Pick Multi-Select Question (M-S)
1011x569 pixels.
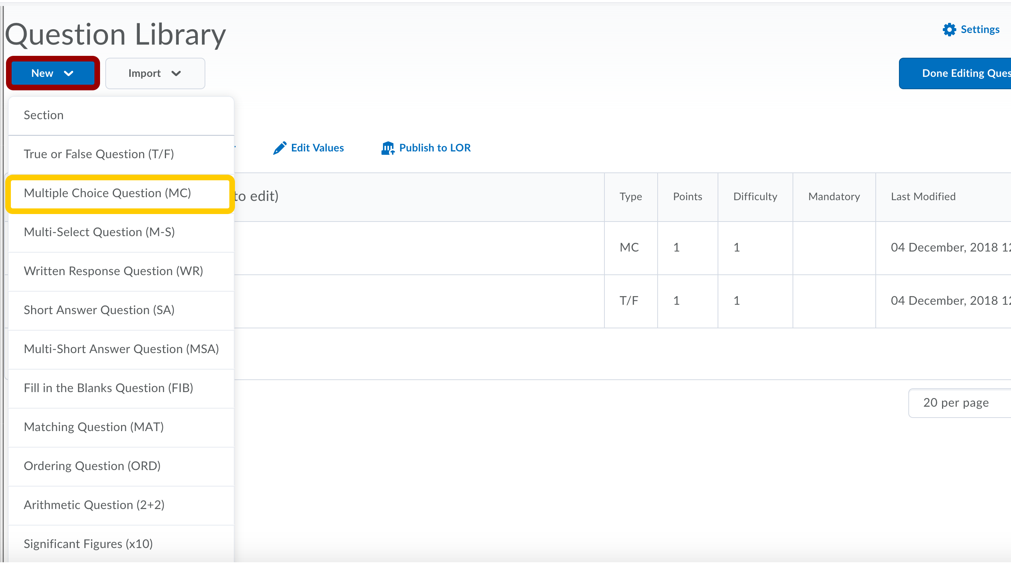[99, 232]
